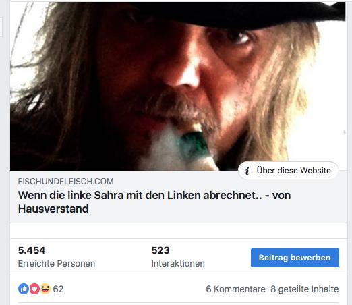Click the red heart reaction icon
The width and height of the screenshot is (352, 305).
click(34, 289)
